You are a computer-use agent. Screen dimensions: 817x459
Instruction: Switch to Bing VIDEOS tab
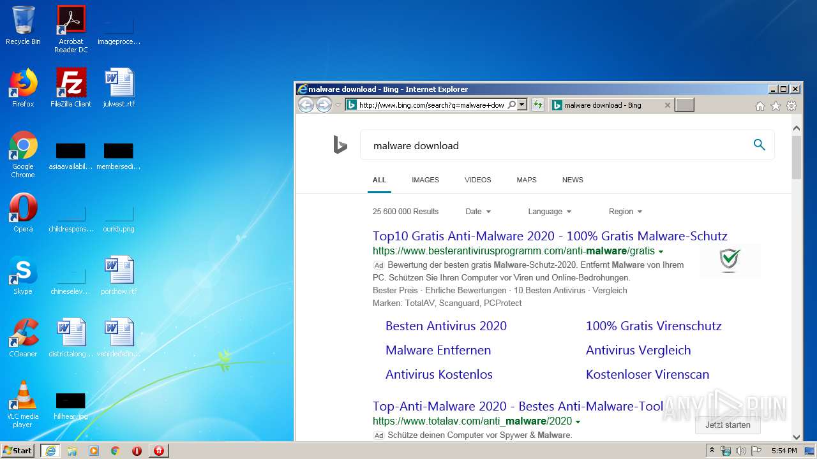(x=477, y=180)
